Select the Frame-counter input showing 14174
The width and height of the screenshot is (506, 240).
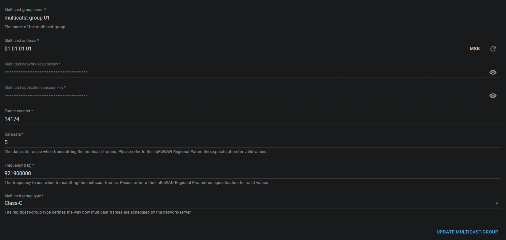[130, 119]
